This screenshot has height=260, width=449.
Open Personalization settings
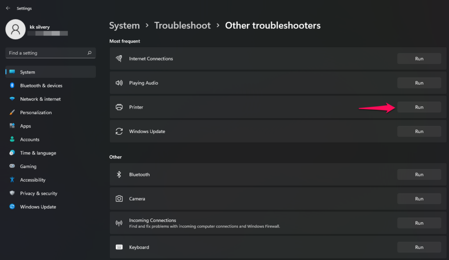tap(50, 112)
